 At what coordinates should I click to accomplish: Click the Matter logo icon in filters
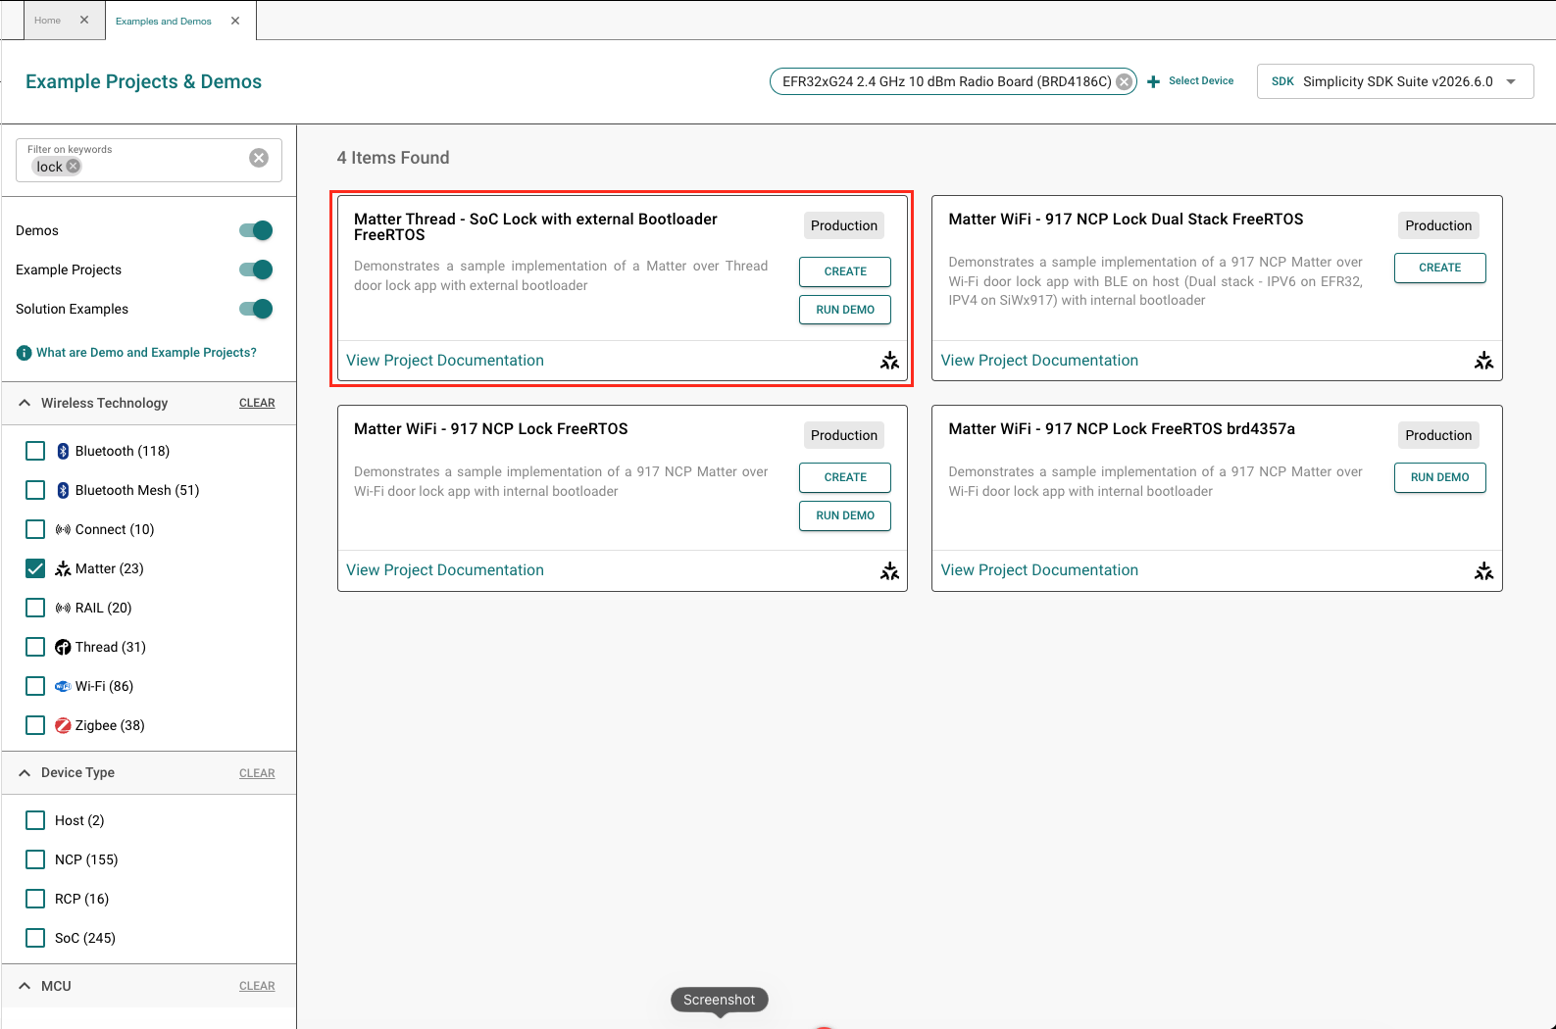tap(63, 568)
